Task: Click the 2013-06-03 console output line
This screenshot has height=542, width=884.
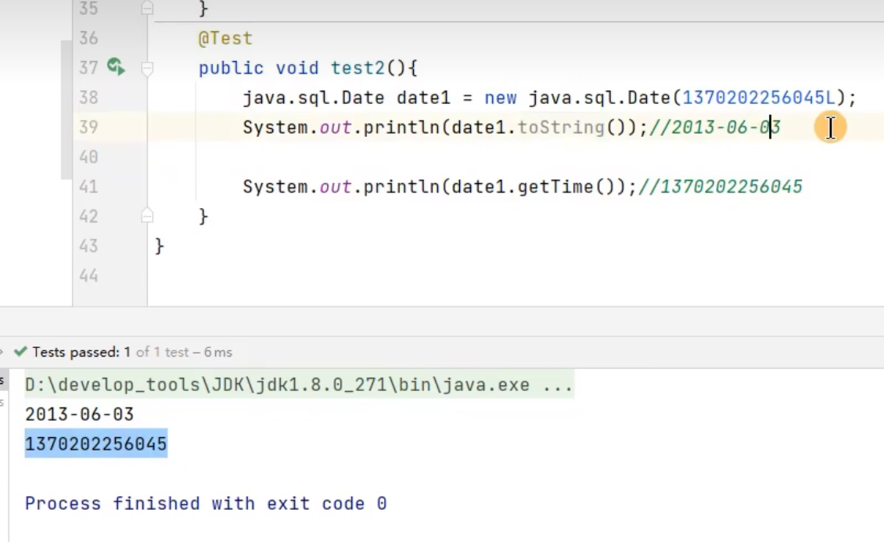Action: tap(80, 415)
